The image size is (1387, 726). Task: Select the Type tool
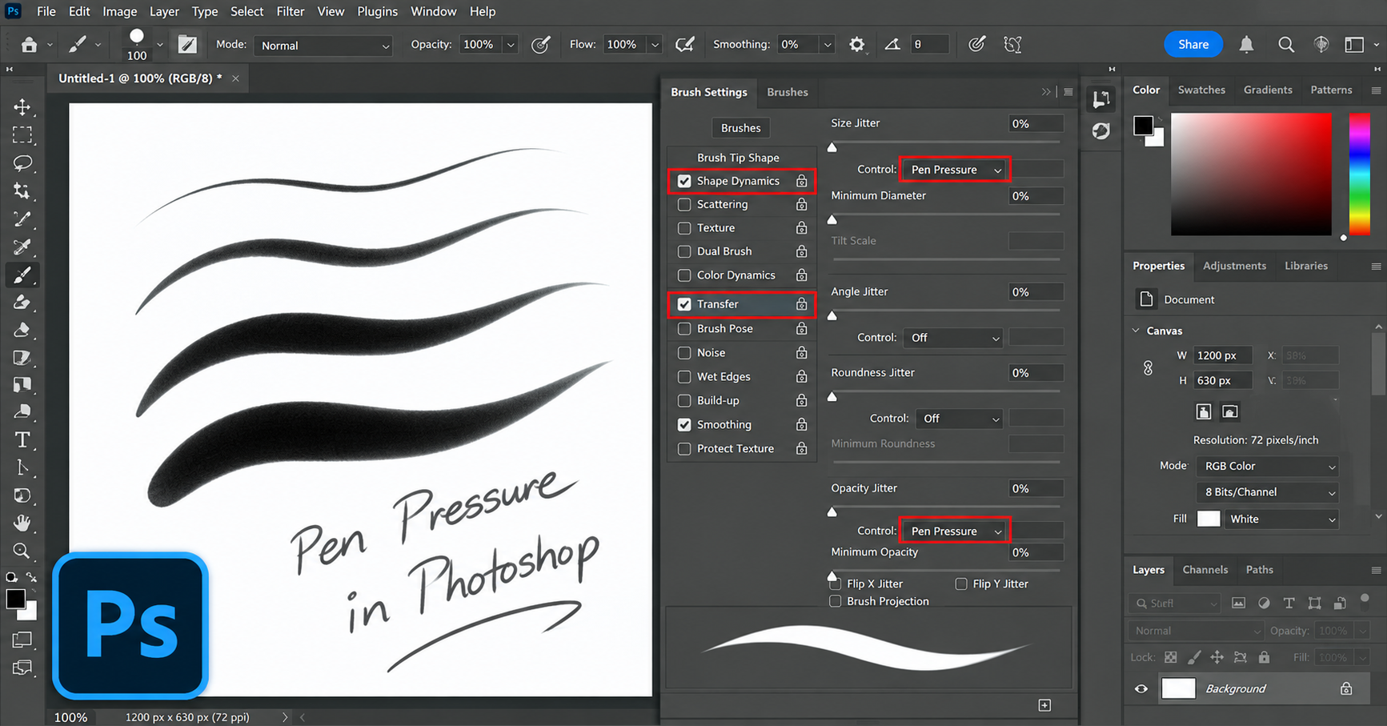point(22,439)
